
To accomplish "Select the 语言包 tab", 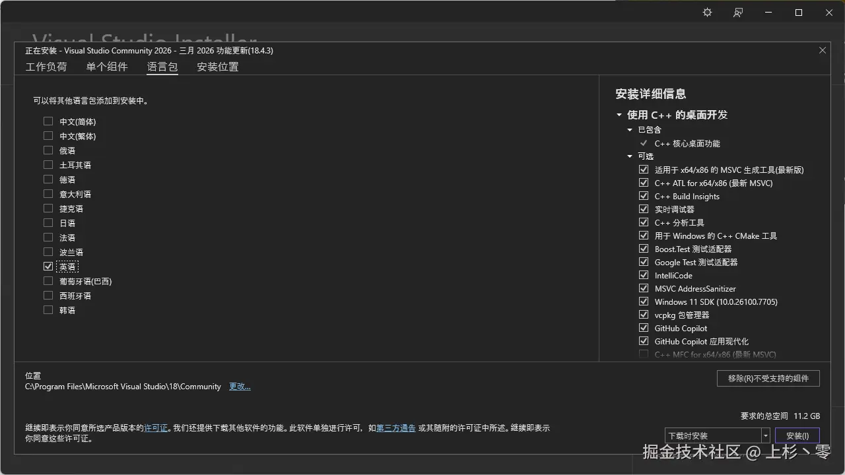I will pos(162,67).
